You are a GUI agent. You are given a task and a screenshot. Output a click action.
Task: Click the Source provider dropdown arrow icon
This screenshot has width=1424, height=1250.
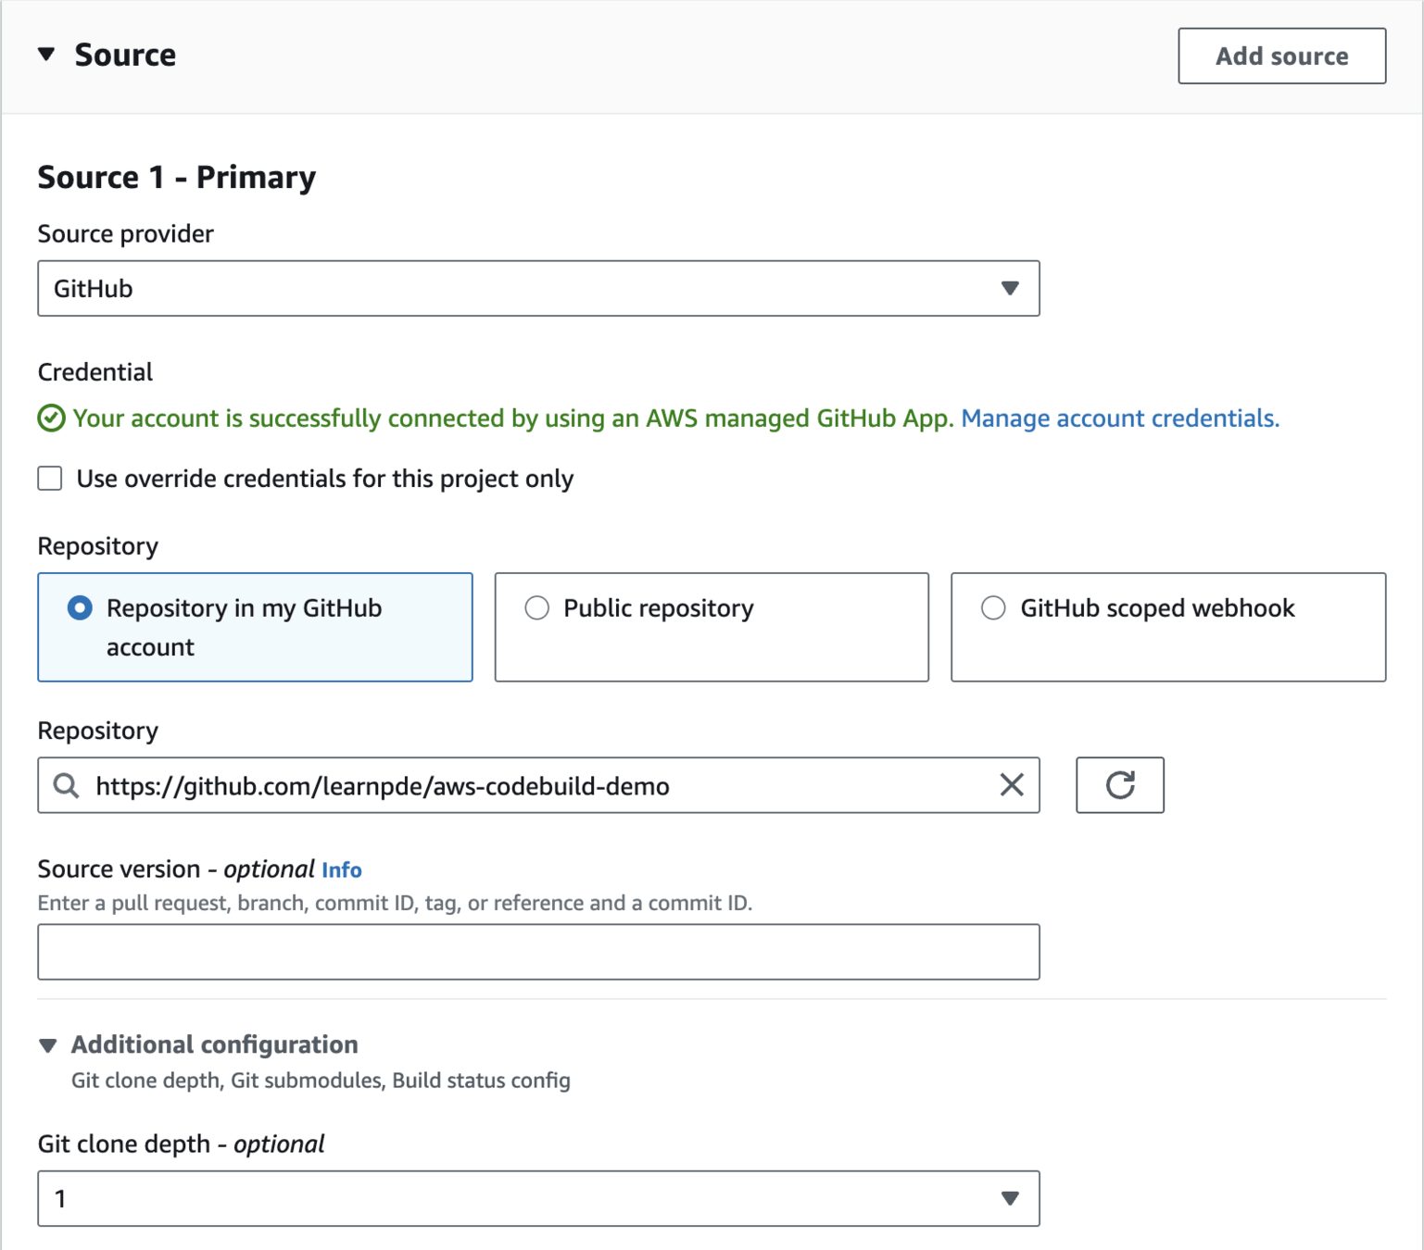tap(1010, 289)
